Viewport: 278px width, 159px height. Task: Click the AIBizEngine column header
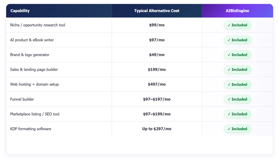click(237, 11)
